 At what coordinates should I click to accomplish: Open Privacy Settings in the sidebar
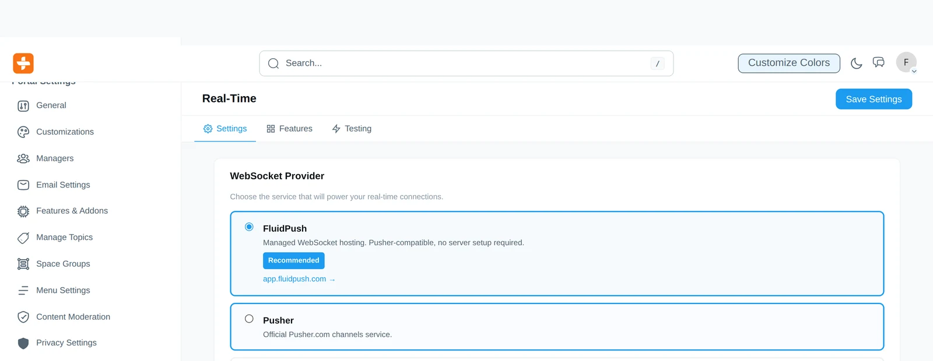tap(66, 343)
